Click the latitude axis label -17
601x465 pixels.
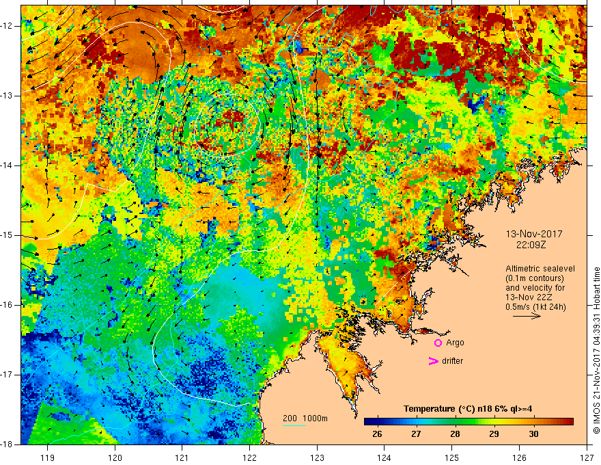7,375
